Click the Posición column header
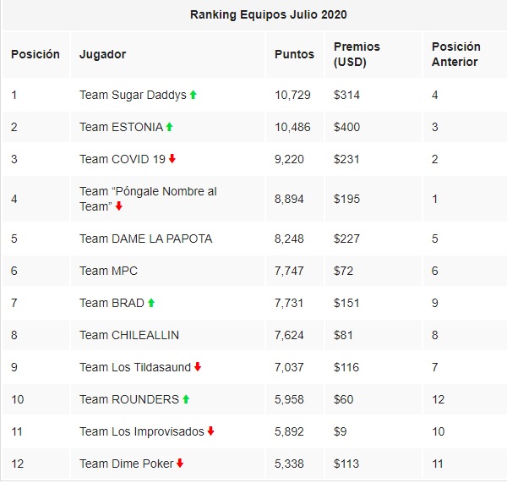Image resolution: width=507 pixels, height=483 pixels. pos(35,54)
